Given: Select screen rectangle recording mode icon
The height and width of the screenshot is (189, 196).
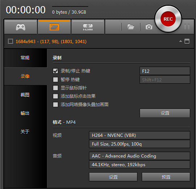Looking at the screenshot, I should (54, 27).
